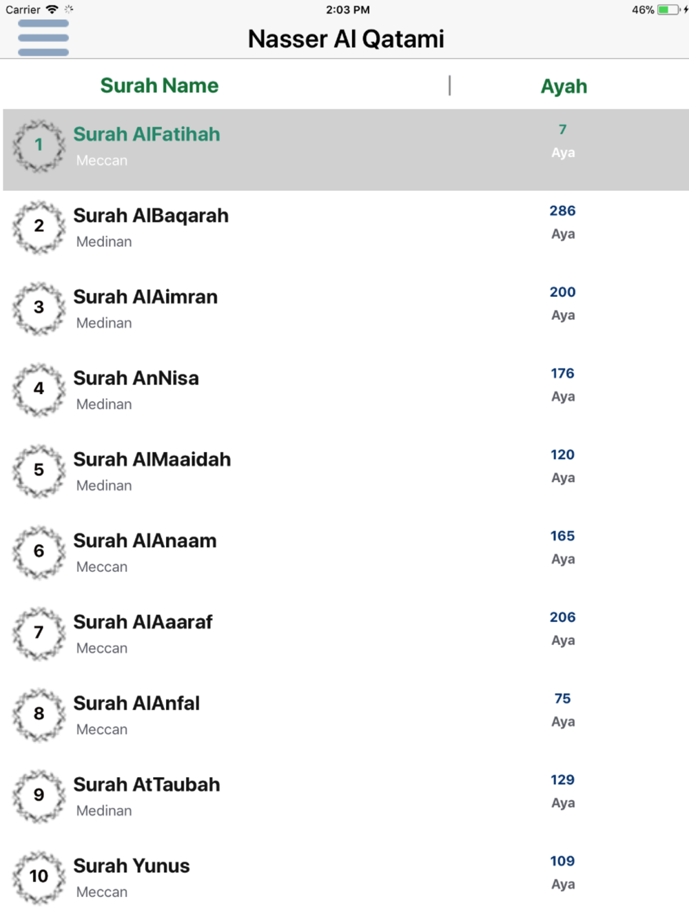Tap the battery indicator in status bar
The width and height of the screenshot is (689, 919).
click(668, 10)
